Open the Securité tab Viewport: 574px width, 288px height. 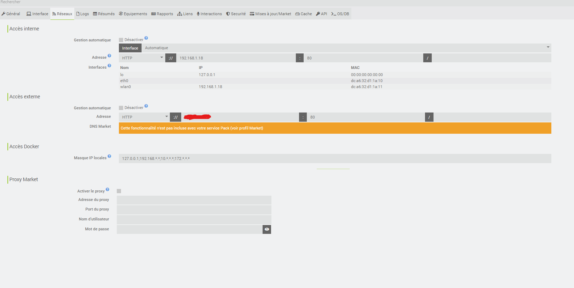click(236, 14)
